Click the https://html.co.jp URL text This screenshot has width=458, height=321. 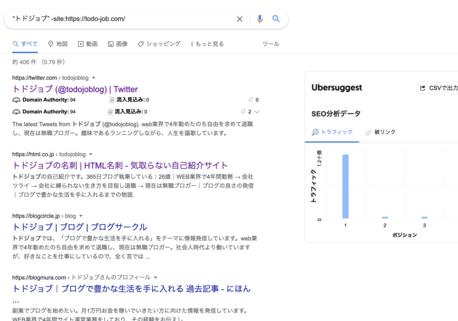coord(33,154)
